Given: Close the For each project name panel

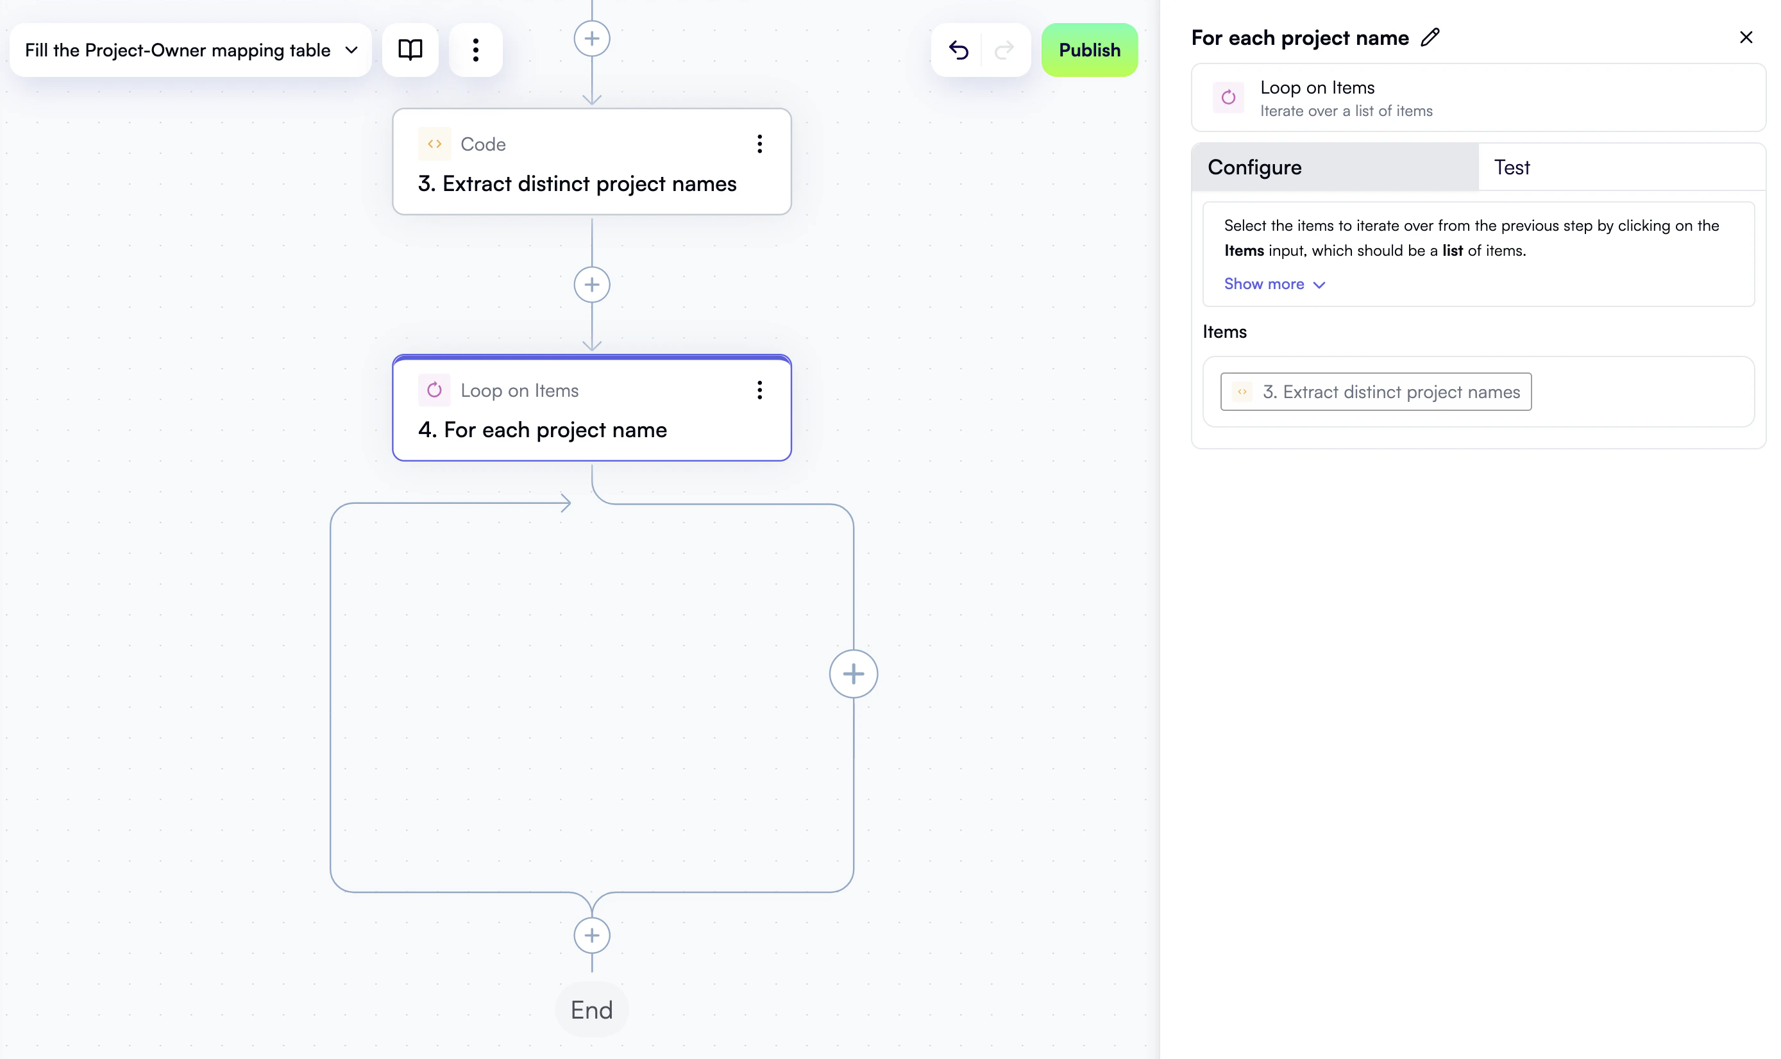Looking at the screenshot, I should pyautogui.click(x=1747, y=37).
